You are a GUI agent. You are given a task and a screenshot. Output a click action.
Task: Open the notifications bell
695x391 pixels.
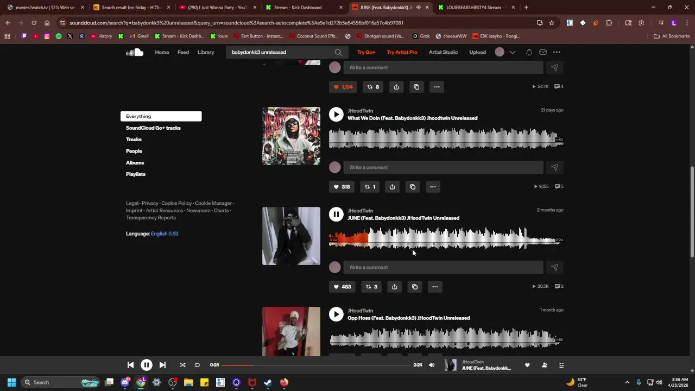[529, 52]
